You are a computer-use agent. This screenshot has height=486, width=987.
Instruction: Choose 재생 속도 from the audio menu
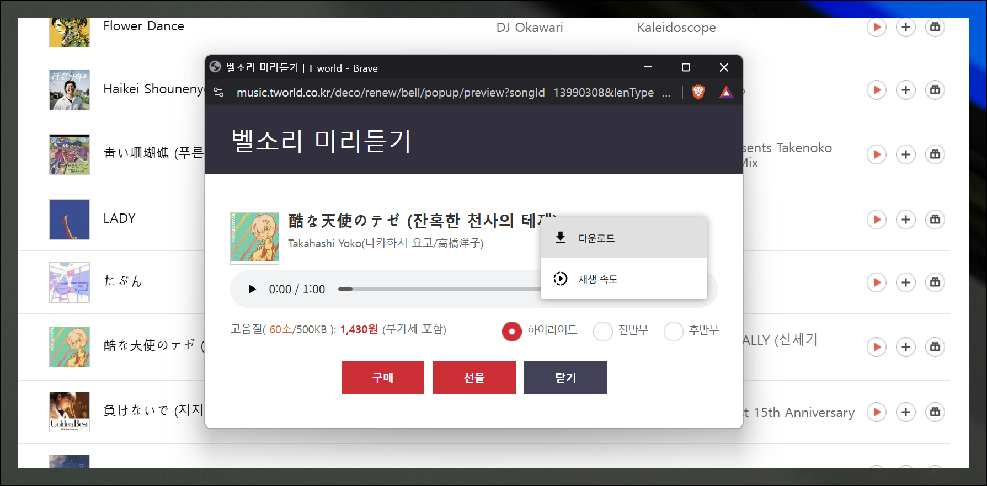(x=624, y=279)
